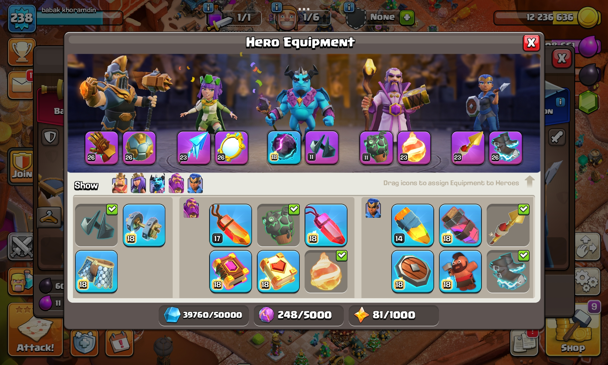
Task: Select the level 18 Royal Gem shield
Action: coord(413,271)
